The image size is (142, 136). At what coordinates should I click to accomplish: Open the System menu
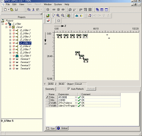click(58, 4)
